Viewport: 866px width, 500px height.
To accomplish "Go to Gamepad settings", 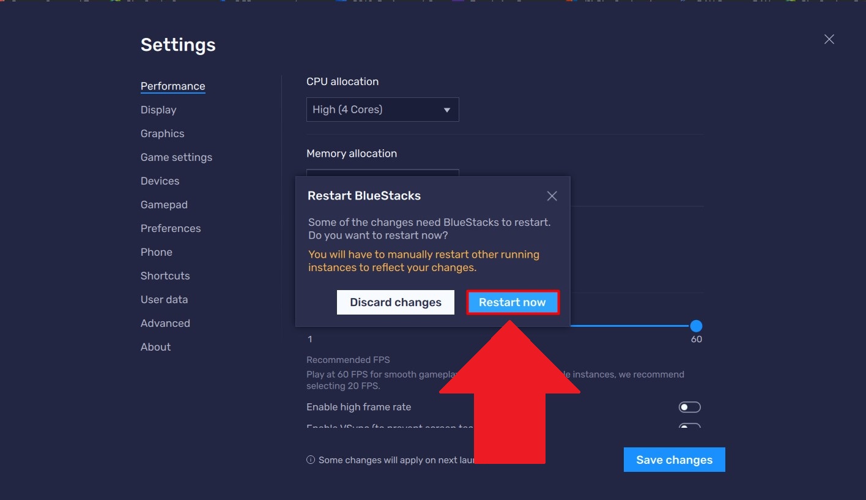I will tap(164, 204).
